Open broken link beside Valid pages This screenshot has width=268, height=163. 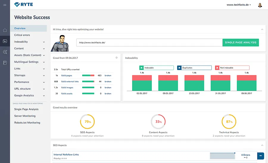click(108, 75)
